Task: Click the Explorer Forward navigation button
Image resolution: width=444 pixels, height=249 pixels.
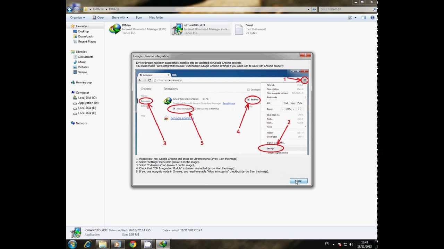Action: click(76, 9)
